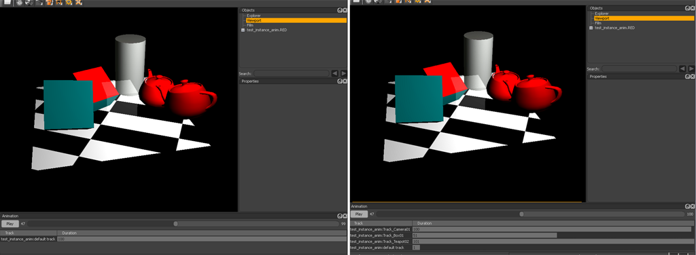This screenshot has width=696, height=255.
Task: Click the white page toolbar icon in left window
Action: click(x=7, y=2)
